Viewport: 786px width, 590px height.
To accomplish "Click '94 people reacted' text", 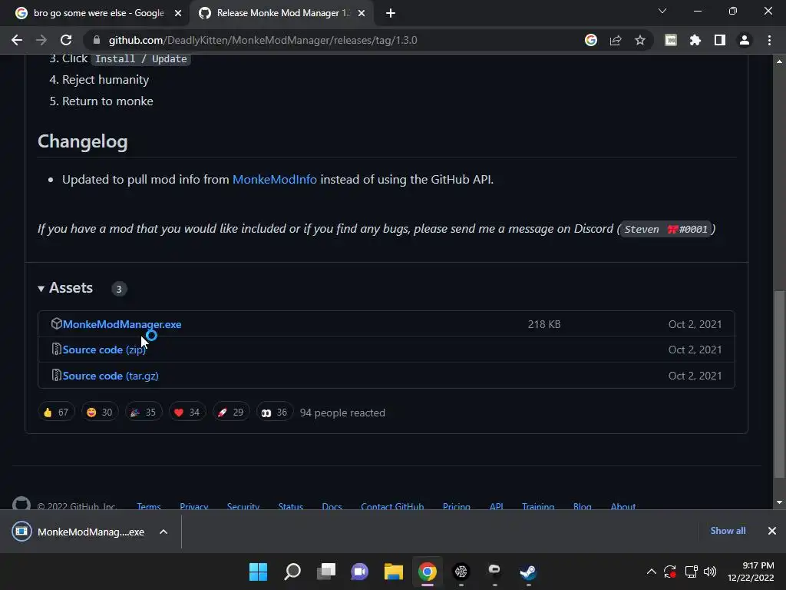I will tap(342, 413).
